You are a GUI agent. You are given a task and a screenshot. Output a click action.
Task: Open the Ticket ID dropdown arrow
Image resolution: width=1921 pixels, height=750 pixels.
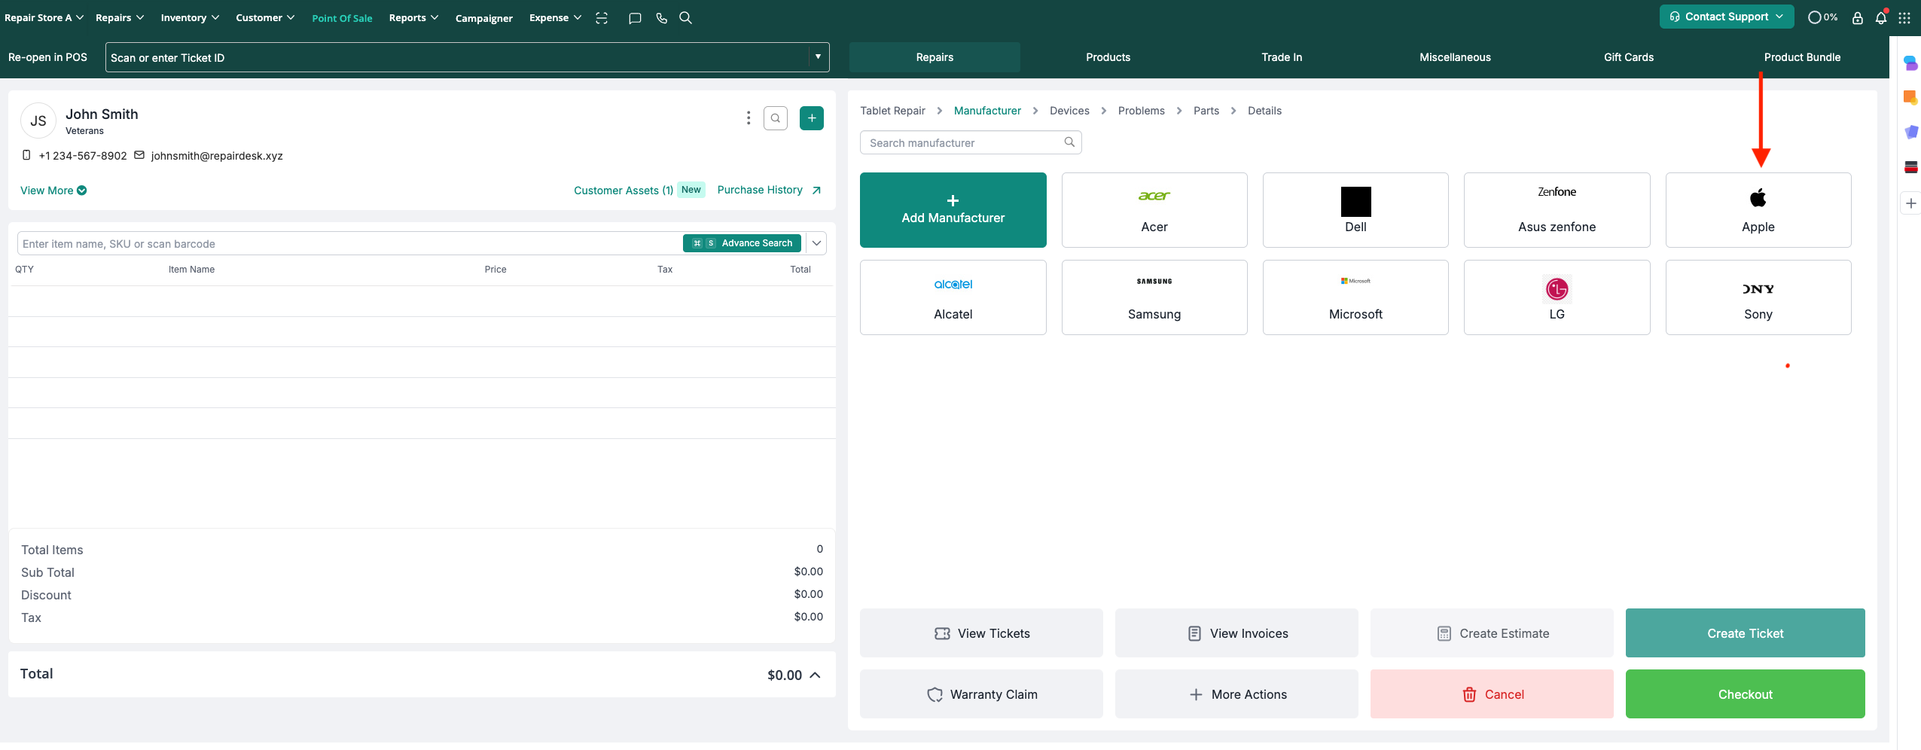pyautogui.click(x=818, y=57)
